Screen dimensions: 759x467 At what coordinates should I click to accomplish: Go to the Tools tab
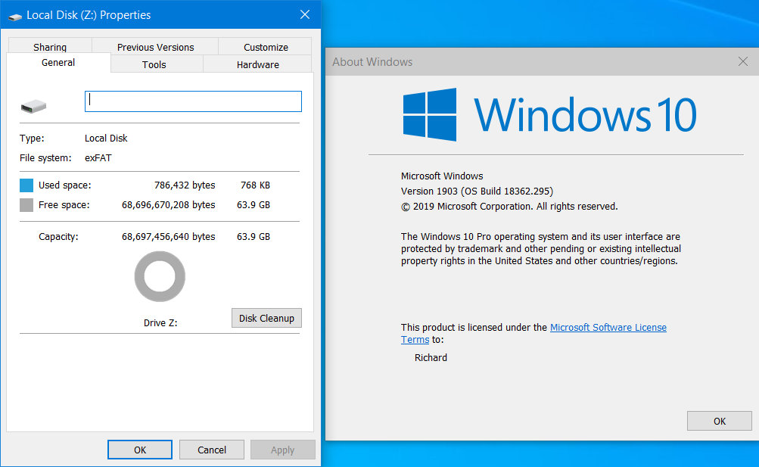[x=154, y=65]
